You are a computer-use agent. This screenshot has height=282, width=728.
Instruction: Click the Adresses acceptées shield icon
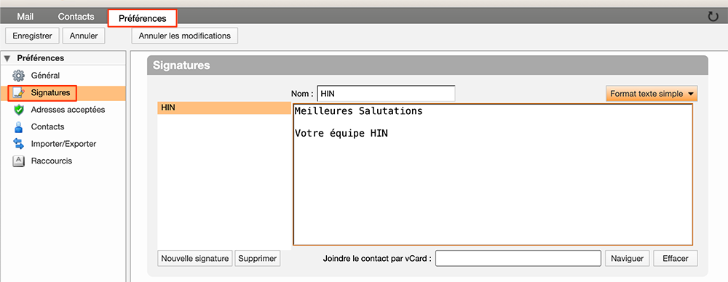(18, 110)
